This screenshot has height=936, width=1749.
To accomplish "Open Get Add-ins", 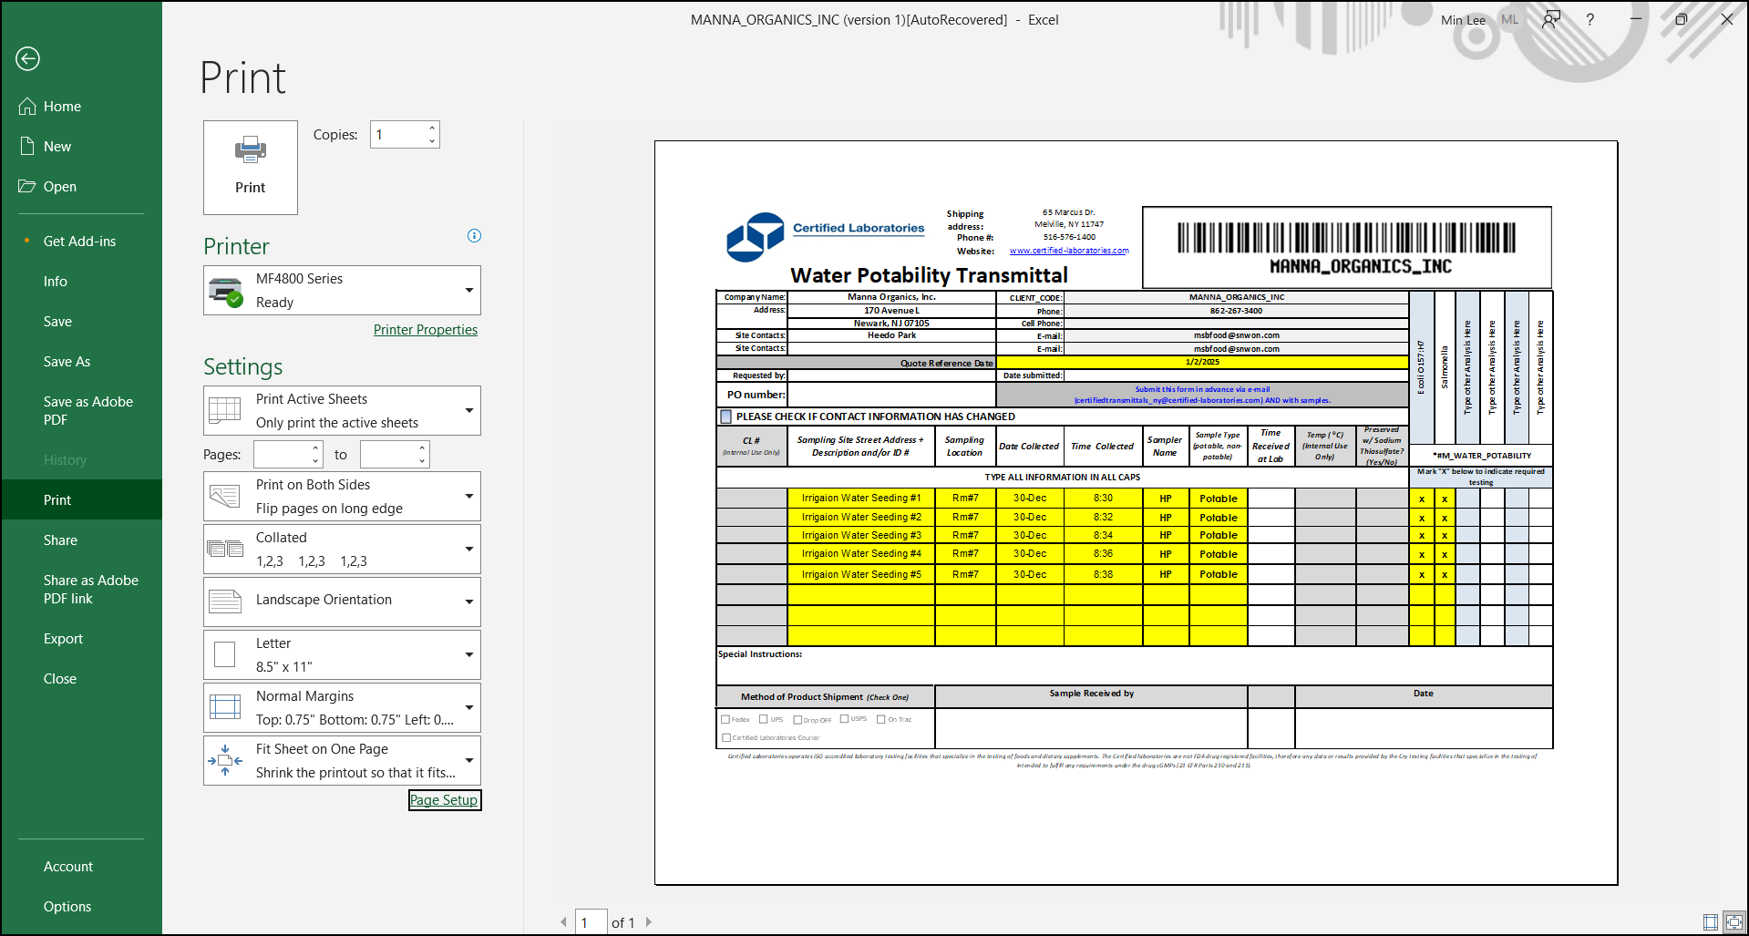I will coord(81,242).
